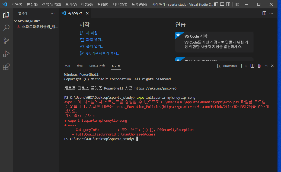
Task: Switch to 디버그 콘솔 panel tab
Action: coord(97,66)
